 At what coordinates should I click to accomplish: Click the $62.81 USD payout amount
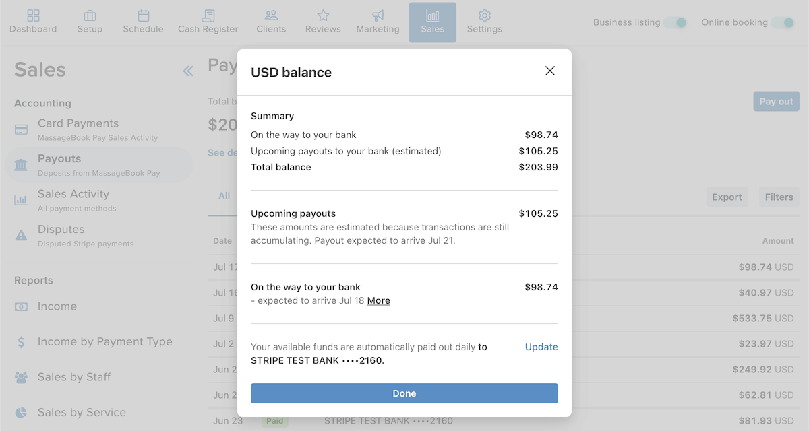pos(766,395)
